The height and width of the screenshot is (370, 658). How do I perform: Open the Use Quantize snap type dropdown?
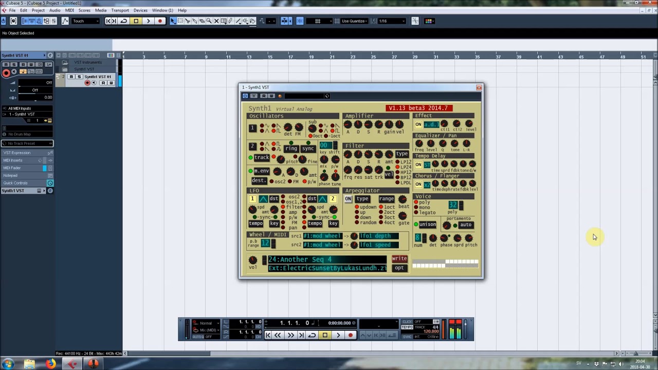click(x=355, y=21)
